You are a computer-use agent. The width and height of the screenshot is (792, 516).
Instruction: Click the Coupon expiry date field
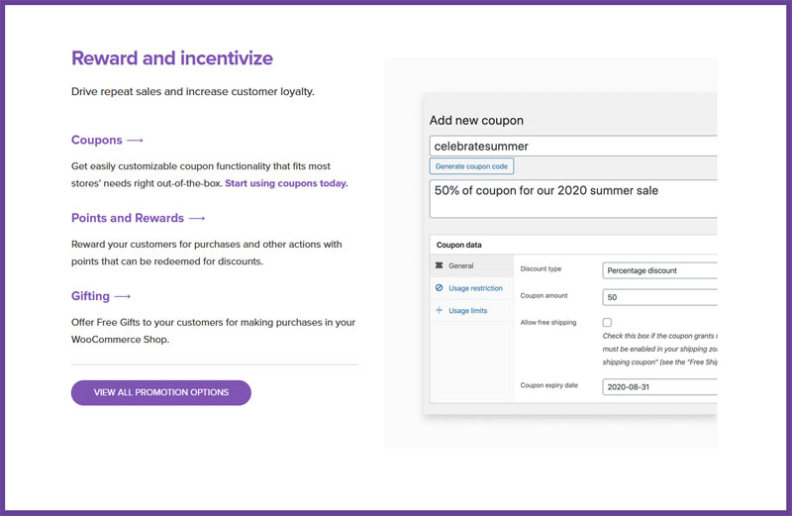tap(658, 387)
